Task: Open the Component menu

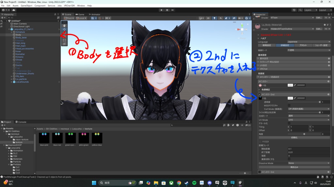Action: (x=40, y=6)
